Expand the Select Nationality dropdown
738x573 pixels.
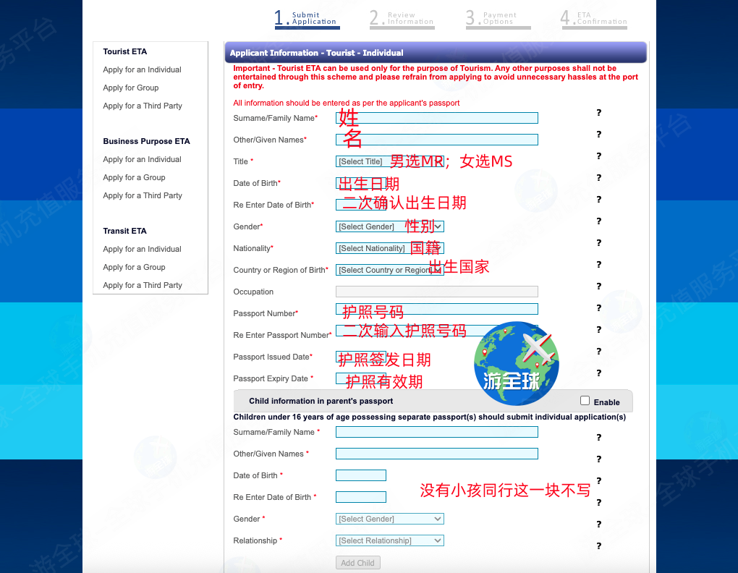[x=389, y=248]
